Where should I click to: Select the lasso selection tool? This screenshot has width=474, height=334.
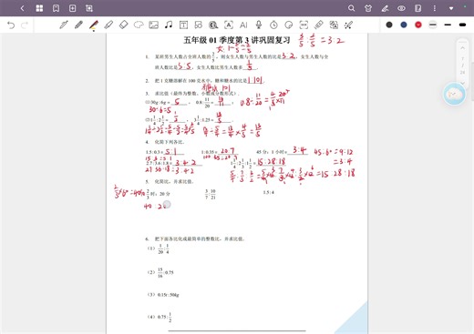[139, 25]
